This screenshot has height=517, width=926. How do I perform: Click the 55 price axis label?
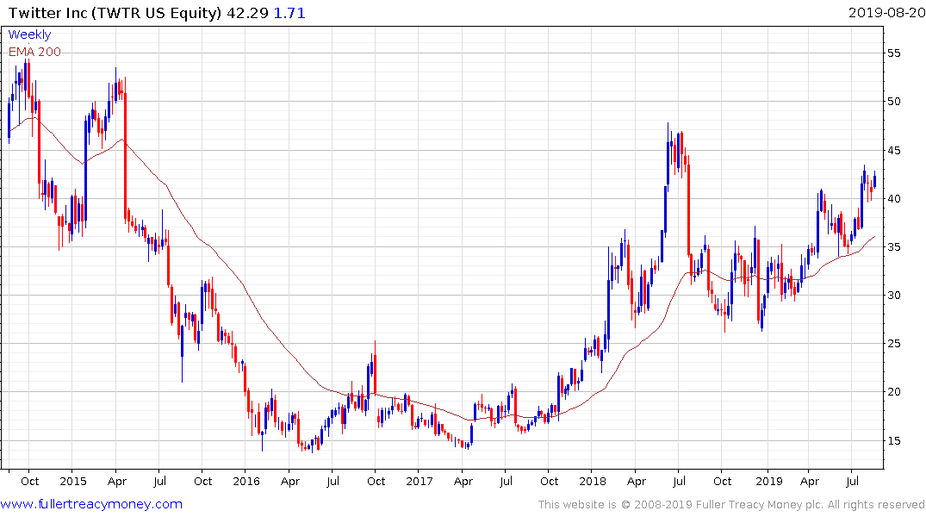tap(893, 53)
